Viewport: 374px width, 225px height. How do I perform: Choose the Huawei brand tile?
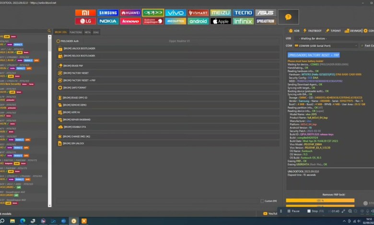pyautogui.click(x=130, y=13)
